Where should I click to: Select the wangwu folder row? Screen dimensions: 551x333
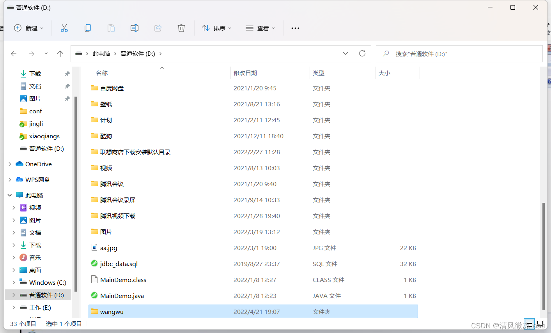pyautogui.click(x=253, y=312)
